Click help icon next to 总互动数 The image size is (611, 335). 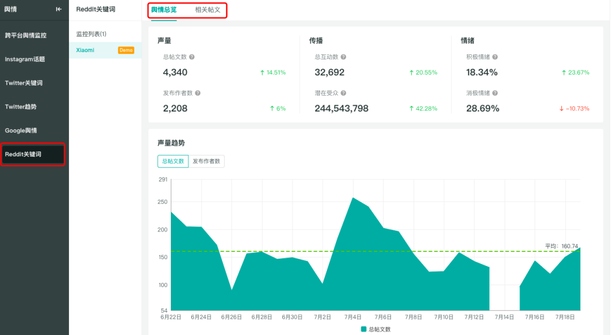343,57
